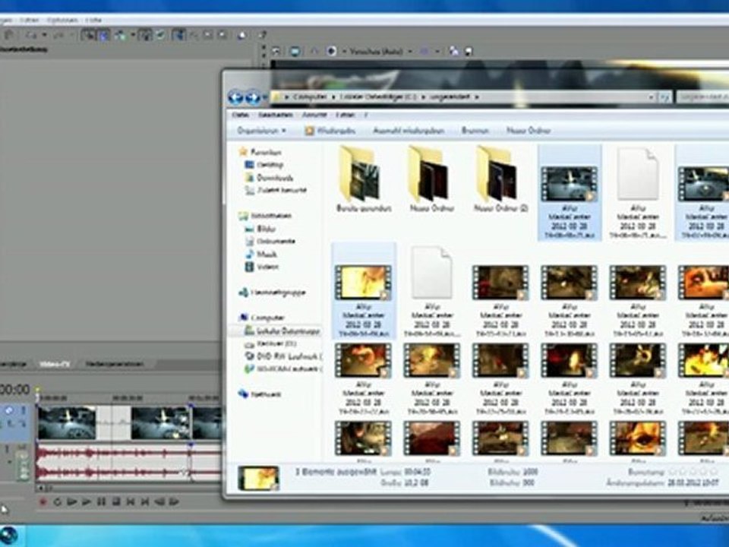The height and width of the screenshot is (547, 729).
Task: Click the blue marker on the video track
Action: click(x=190, y=407)
